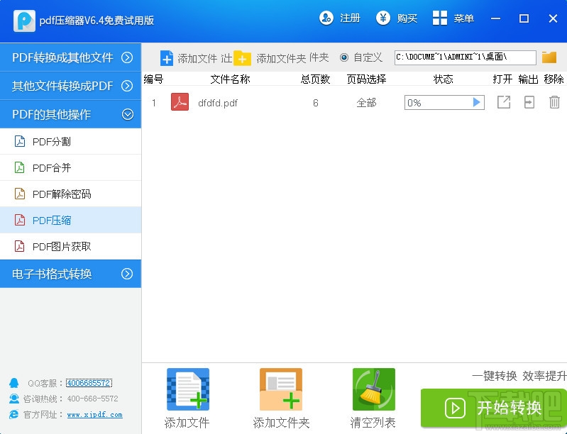Click the PDF图片获取 document icon
This screenshot has height=434, width=567.
(x=20, y=247)
